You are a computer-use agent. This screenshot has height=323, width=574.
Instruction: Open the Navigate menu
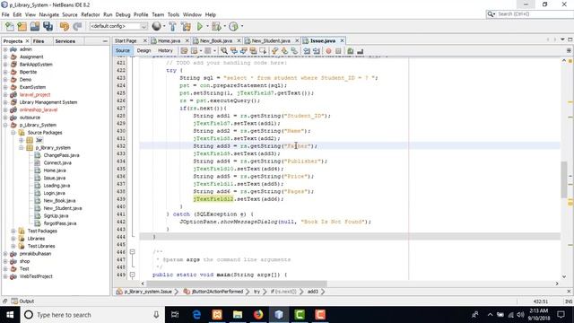(49, 14)
